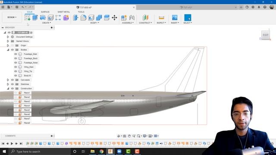
Task: Expand the Sketches folder
Action: point(8,84)
